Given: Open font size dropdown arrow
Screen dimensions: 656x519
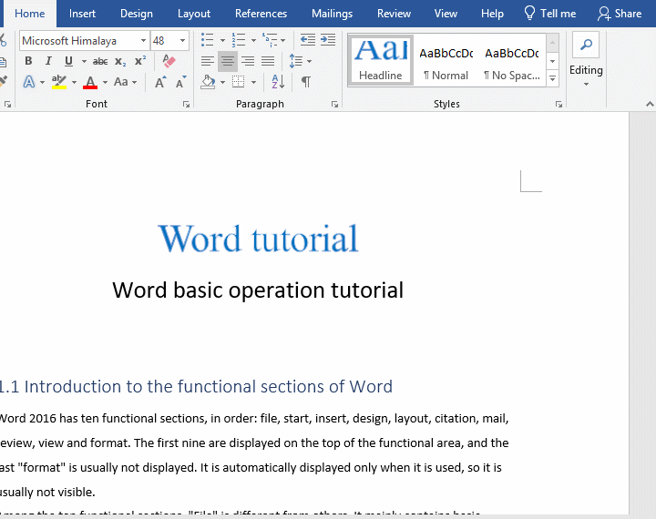Looking at the screenshot, I should tap(182, 41).
